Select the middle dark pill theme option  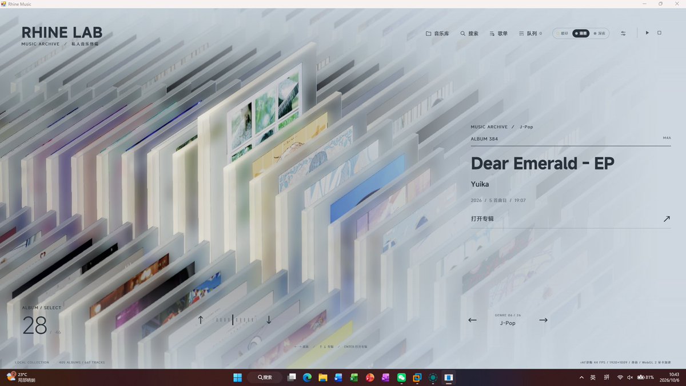[x=581, y=34]
